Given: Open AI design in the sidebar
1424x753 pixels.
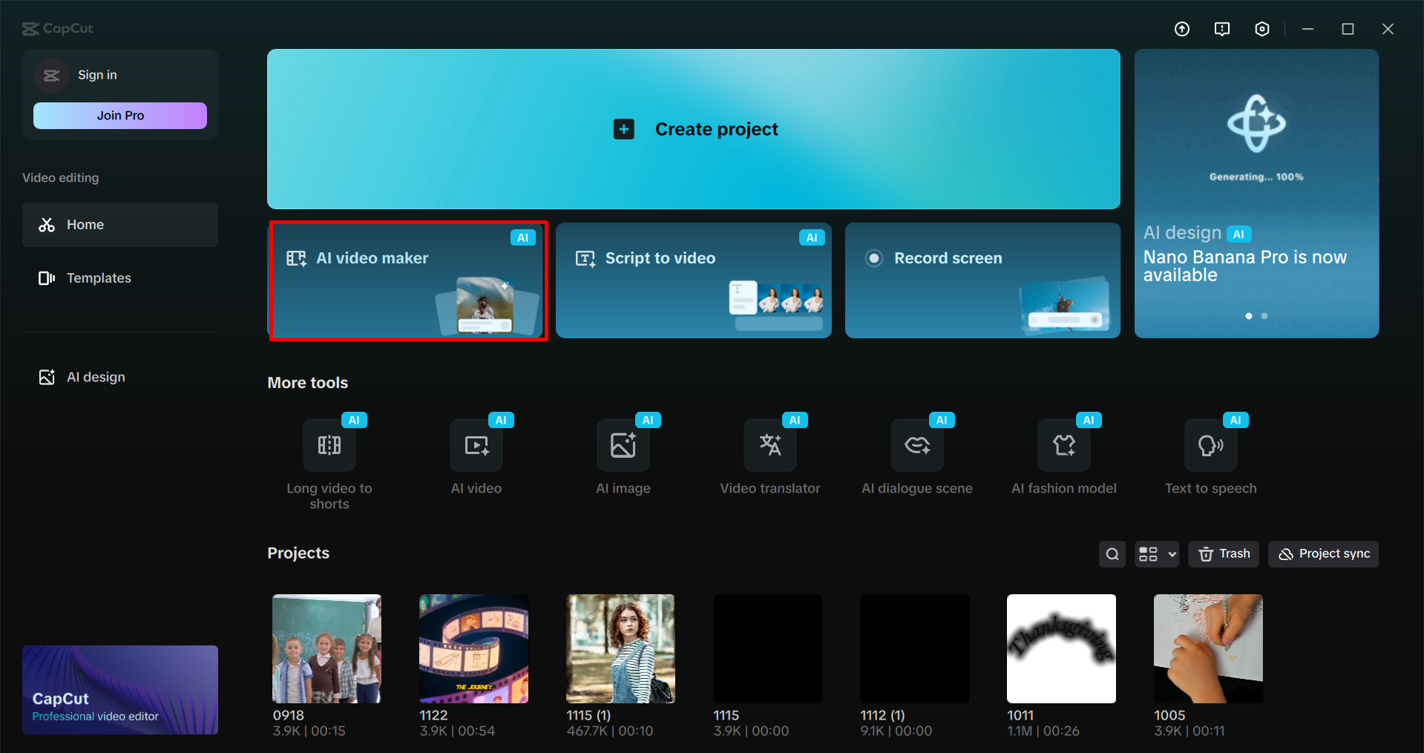Looking at the screenshot, I should 120,377.
